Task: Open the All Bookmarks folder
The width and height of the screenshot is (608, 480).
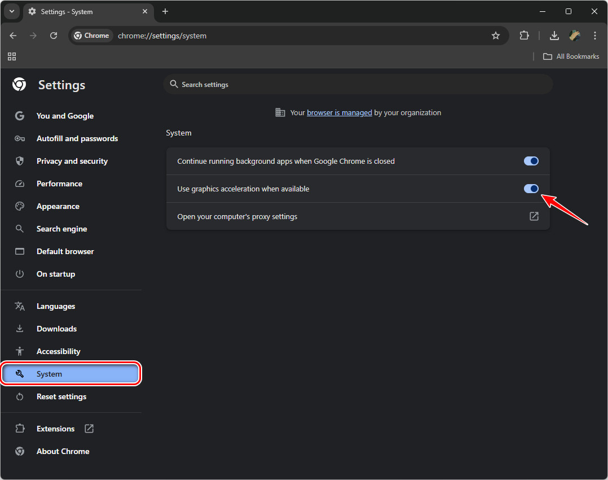Action: 571,56
